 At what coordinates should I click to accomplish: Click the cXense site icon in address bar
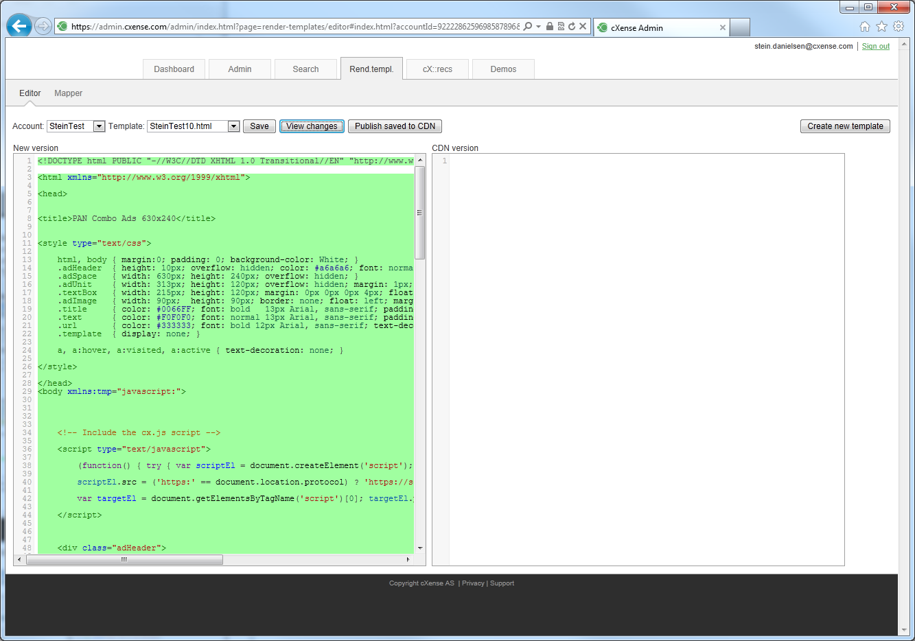tap(63, 26)
